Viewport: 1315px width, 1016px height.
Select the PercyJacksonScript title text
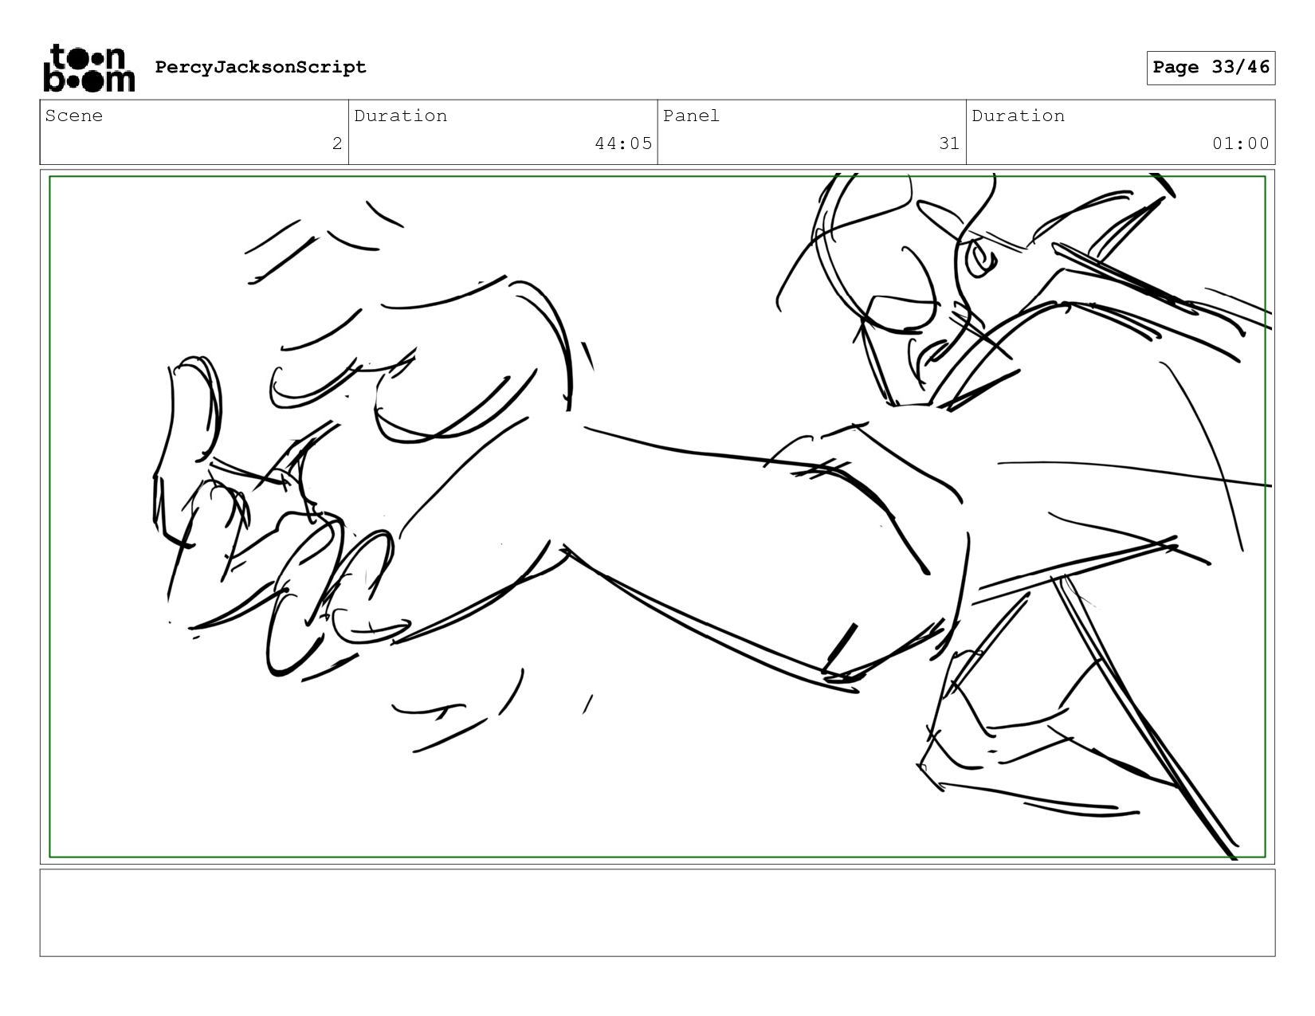[261, 67]
